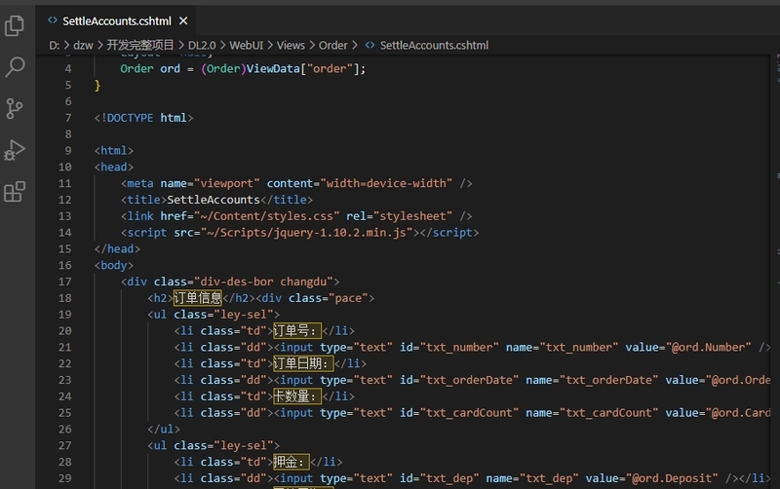Expand the D: breadcrumb segment

pyautogui.click(x=55, y=45)
